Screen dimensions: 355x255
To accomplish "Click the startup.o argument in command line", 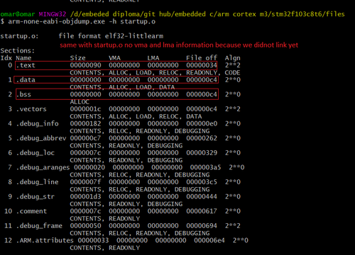I will 138,22.
